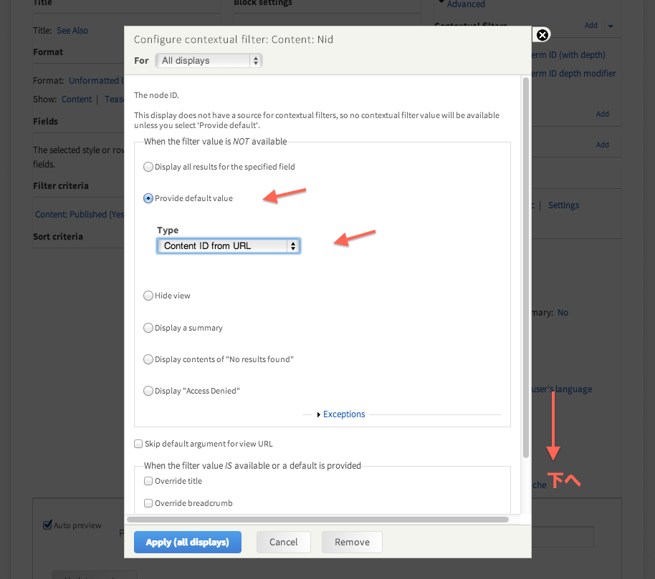Click the dialog horizontal scrollbar

tap(317, 520)
